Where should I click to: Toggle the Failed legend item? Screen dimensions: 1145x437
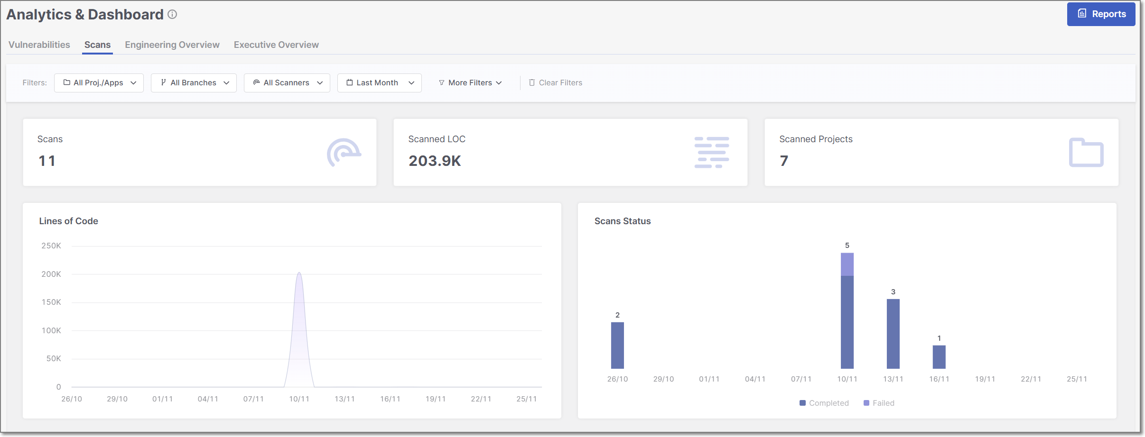click(879, 403)
